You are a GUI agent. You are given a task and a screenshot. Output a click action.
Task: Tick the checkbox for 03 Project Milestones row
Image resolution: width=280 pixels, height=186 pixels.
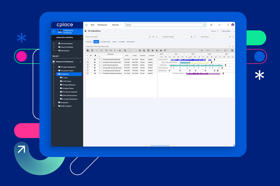[91, 68]
